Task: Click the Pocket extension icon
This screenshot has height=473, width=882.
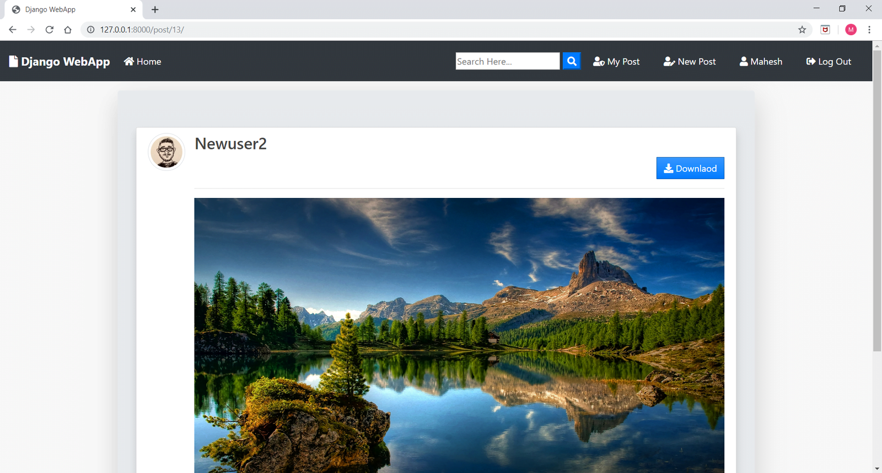Action: pos(825,30)
